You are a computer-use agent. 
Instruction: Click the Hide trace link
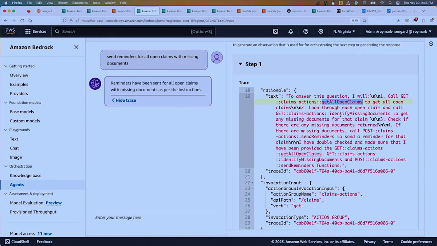124,100
